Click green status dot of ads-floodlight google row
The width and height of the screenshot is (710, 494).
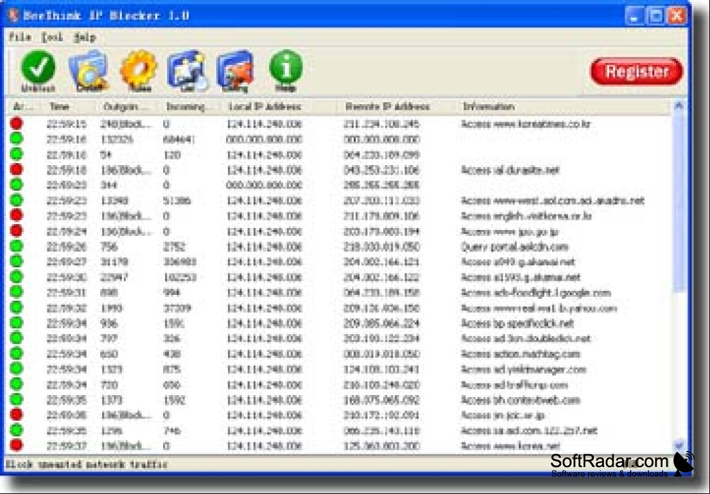click(x=17, y=292)
